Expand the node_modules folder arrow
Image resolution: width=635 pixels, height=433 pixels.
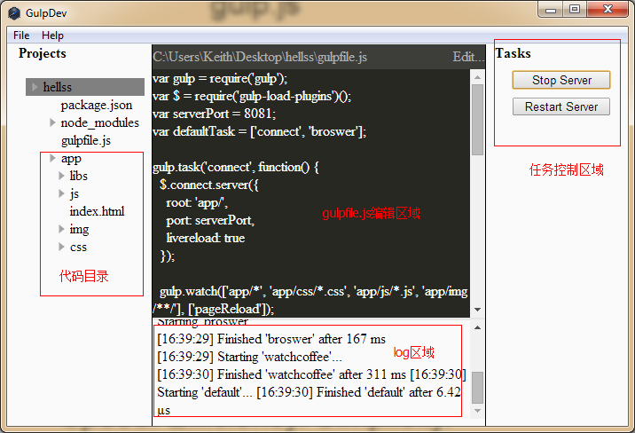[52, 122]
